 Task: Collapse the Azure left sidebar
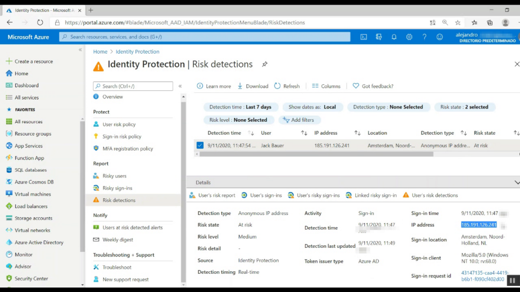click(80, 50)
